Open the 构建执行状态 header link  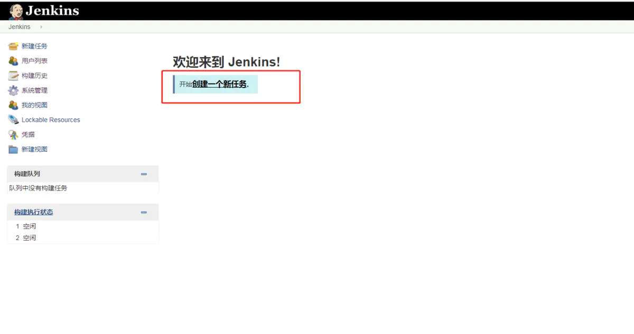pos(33,212)
